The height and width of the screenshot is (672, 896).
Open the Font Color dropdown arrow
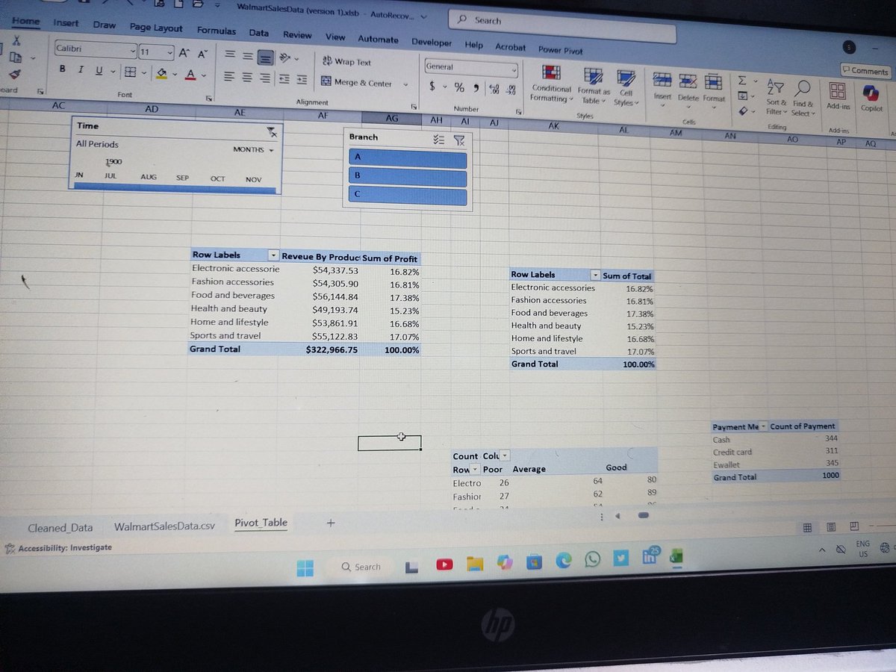[203, 75]
